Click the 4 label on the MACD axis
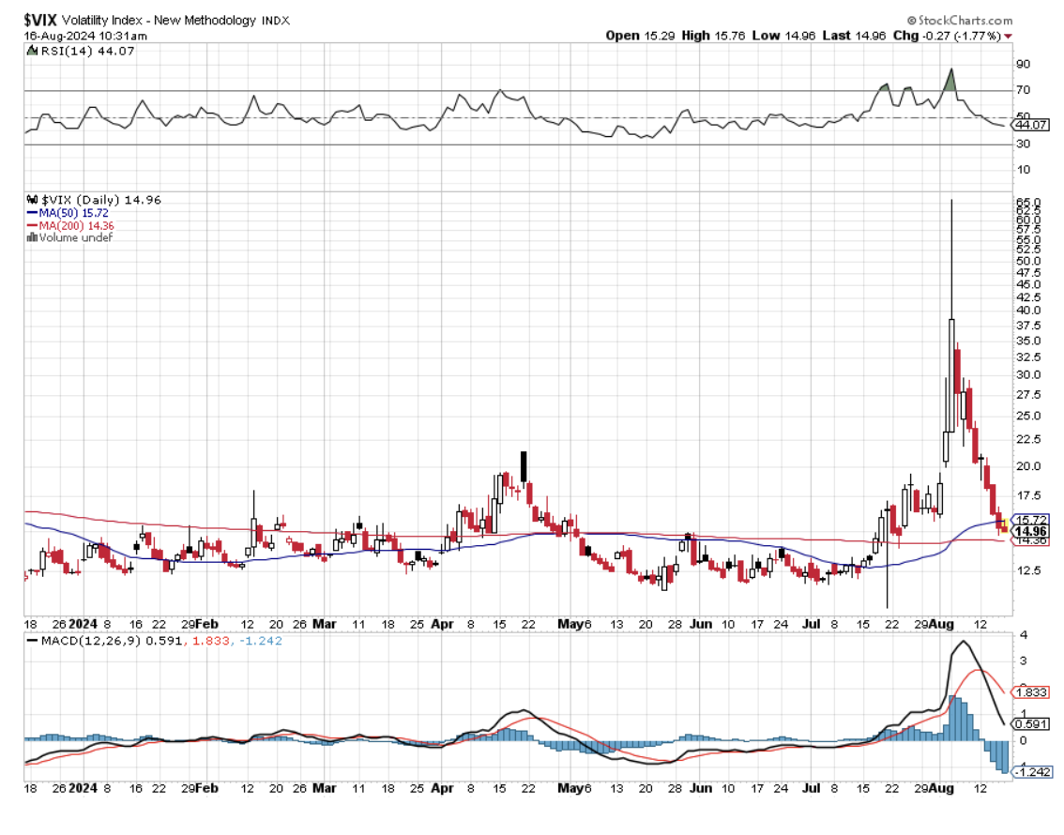This screenshot has width=1064, height=835. click(1024, 635)
